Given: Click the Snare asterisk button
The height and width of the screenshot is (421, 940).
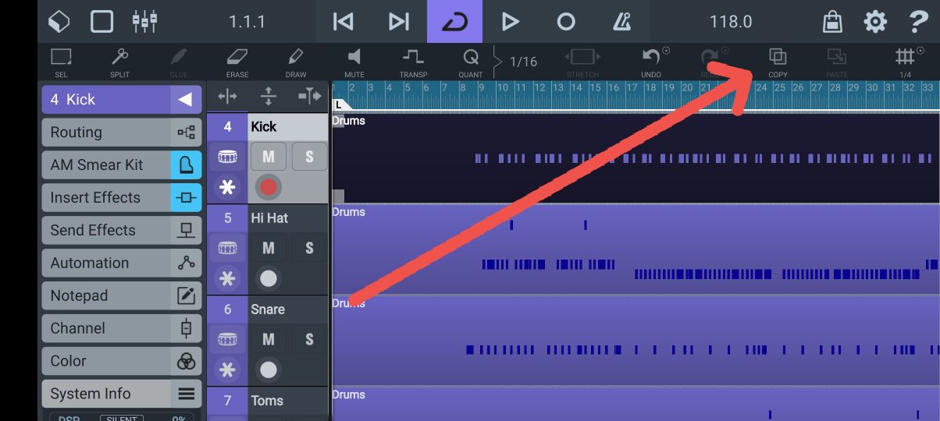Looking at the screenshot, I should tap(227, 370).
